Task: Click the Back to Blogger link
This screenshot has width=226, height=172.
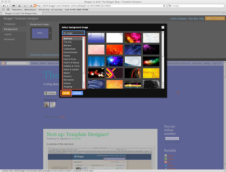Action: tap(178, 18)
